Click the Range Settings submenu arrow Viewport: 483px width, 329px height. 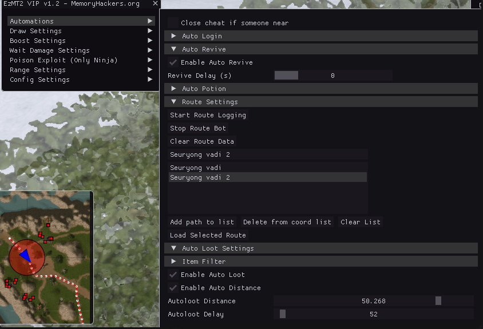(x=150, y=70)
